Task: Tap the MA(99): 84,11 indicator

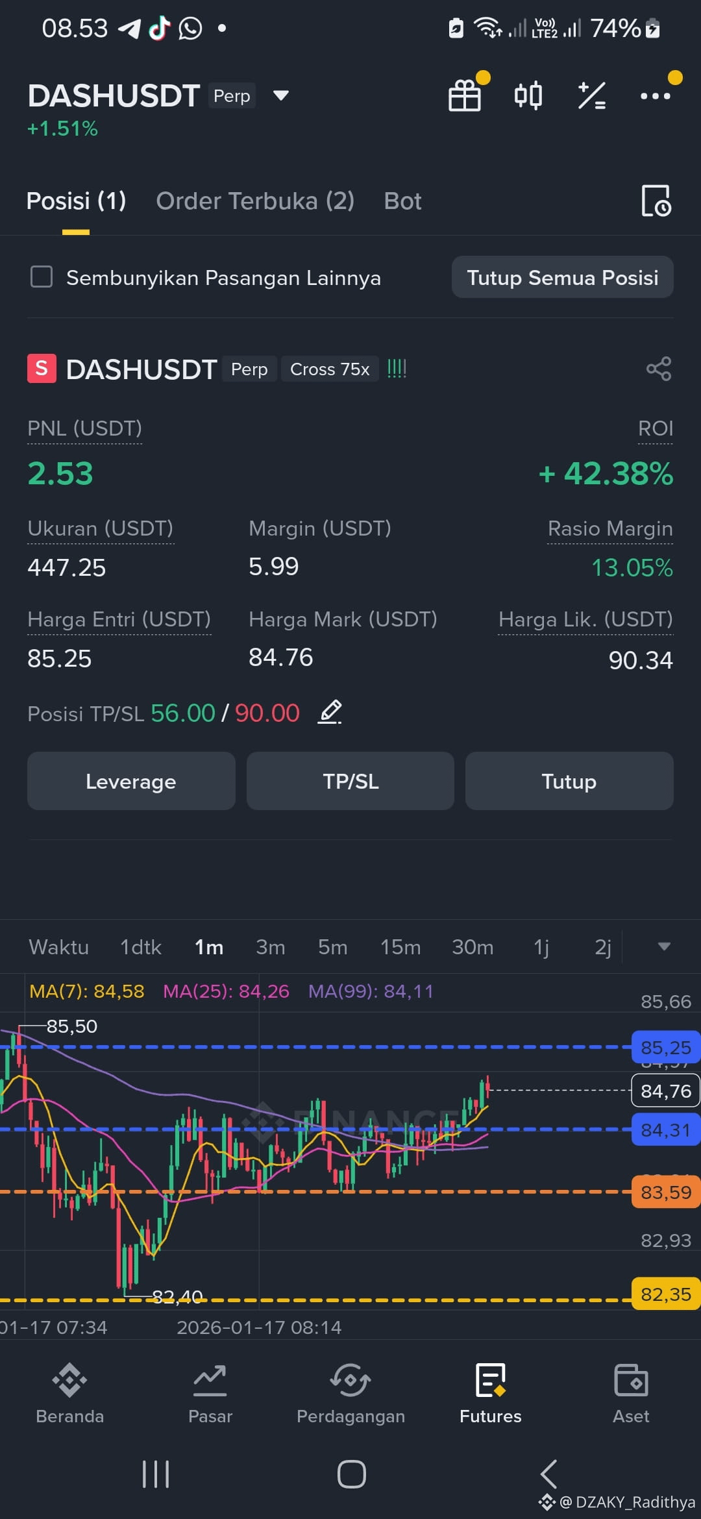Action: click(x=371, y=991)
